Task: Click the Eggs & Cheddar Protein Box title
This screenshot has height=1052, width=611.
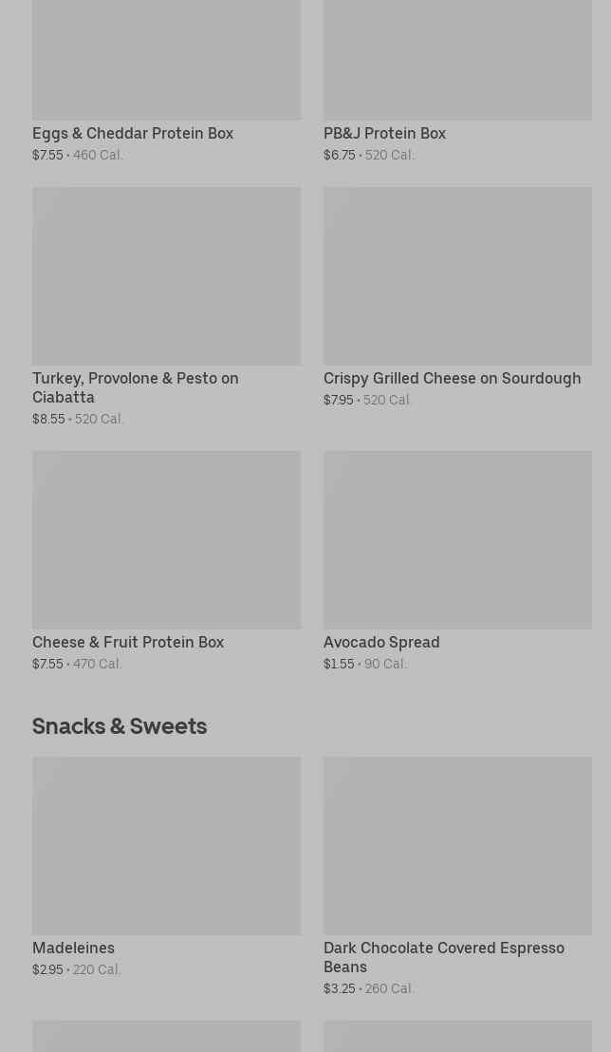Action: tap(133, 134)
